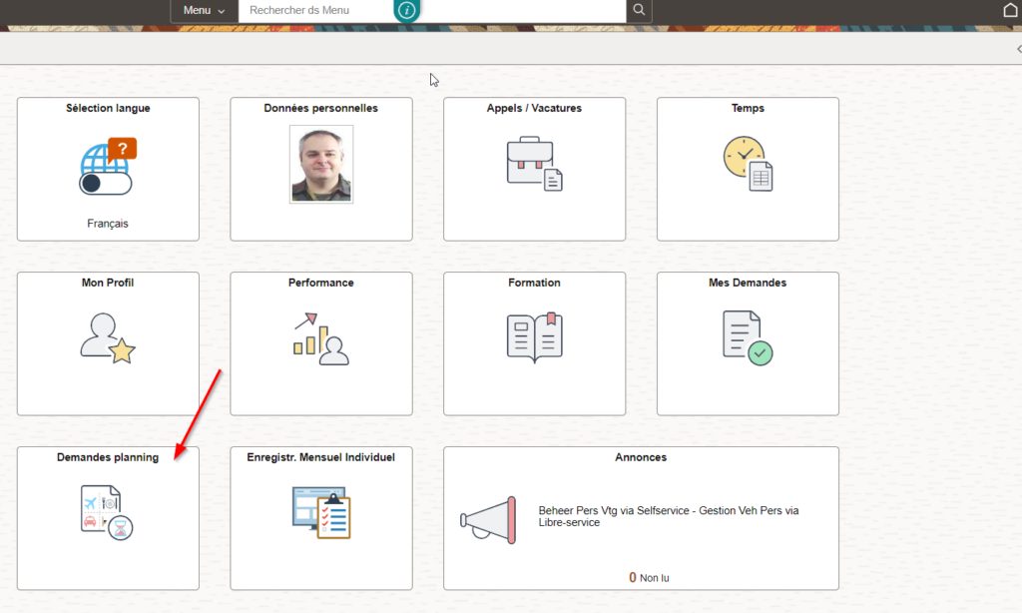This screenshot has width=1022, height=613.
Task: Open the Demandes planning tile icon
Action: (x=107, y=512)
